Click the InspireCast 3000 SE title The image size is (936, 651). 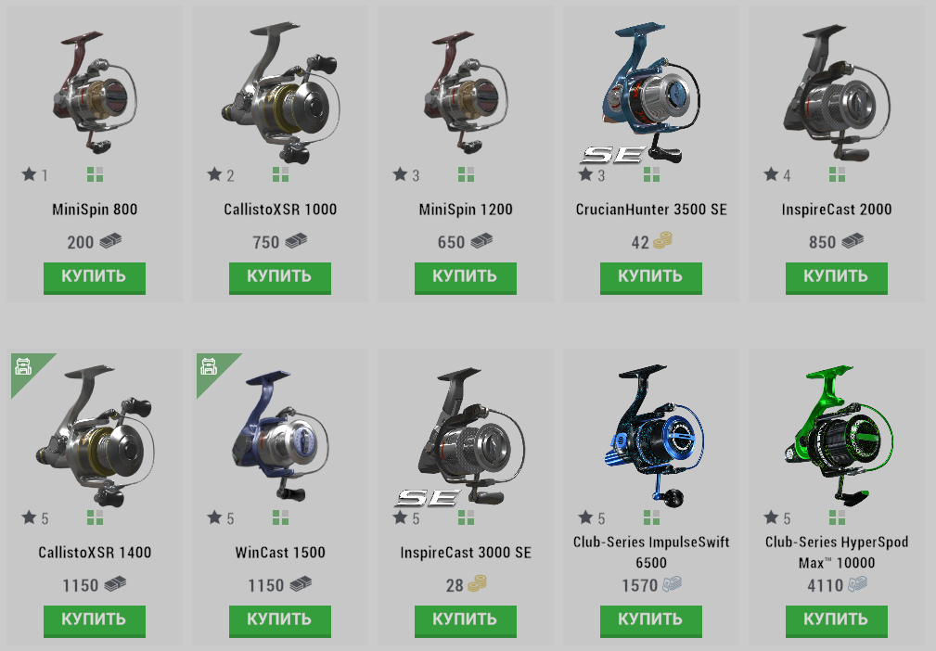pyautogui.click(x=466, y=553)
